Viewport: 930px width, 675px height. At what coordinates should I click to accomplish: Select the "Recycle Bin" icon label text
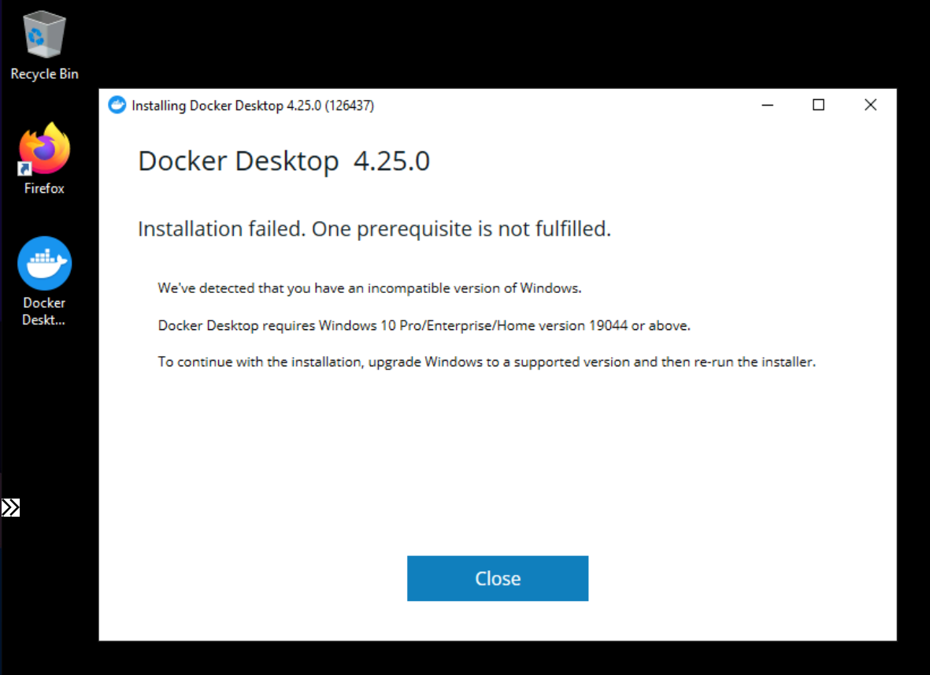tap(44, 74)
